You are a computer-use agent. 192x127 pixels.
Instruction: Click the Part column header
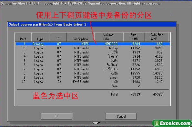coord(23,37)
